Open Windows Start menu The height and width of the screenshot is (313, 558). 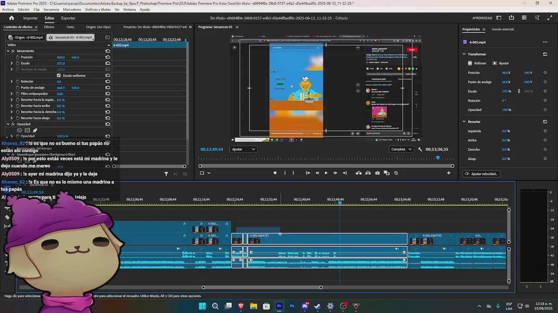pos(202,306)
